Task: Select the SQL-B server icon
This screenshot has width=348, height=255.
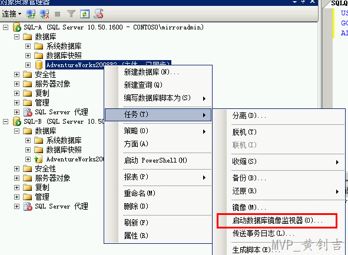Action: pyautogui.click(x=17, y=121)
